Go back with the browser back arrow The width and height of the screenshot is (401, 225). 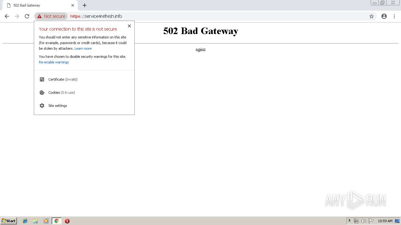pyautogui.click(x=7, y=16)
